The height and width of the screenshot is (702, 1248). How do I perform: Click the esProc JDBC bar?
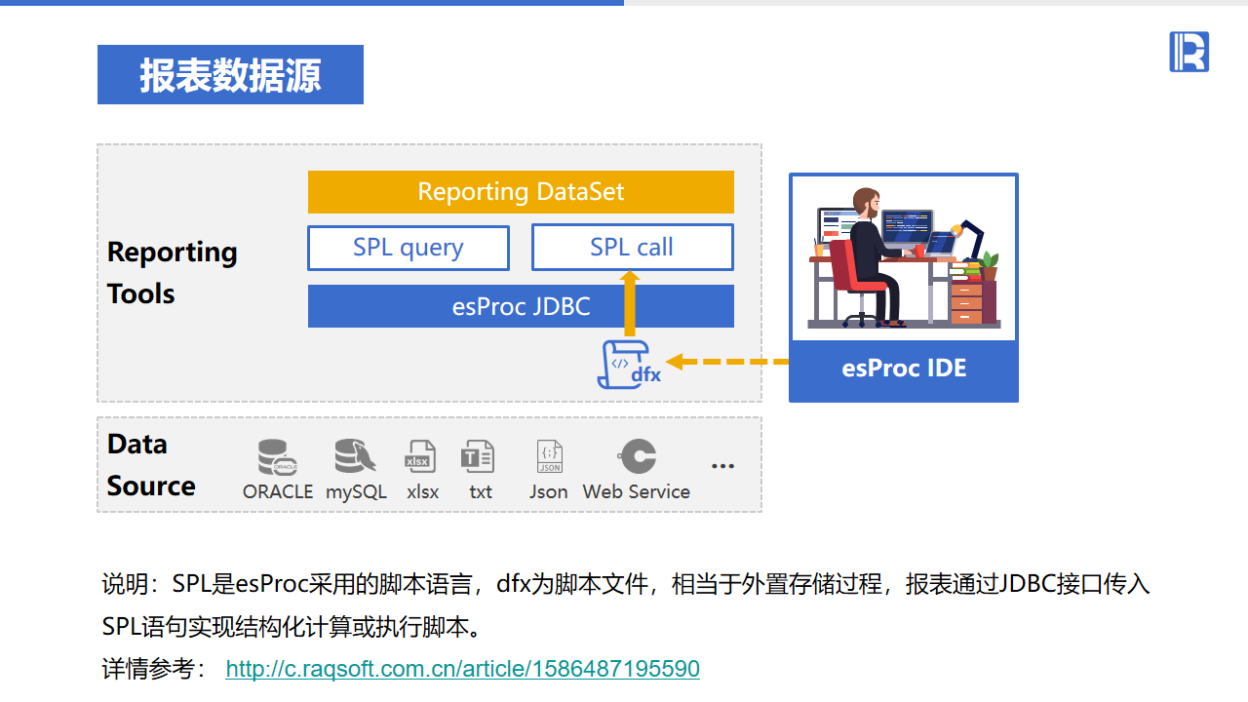point(521,306)
